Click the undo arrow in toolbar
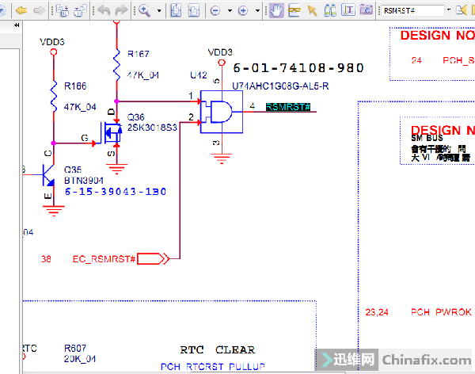Screen dimensions: 475x374 pyautogui.click(x=102, y=10)
